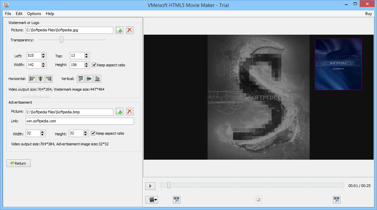Increase the watermark Height value
The image size is (377, 210).
86,64
